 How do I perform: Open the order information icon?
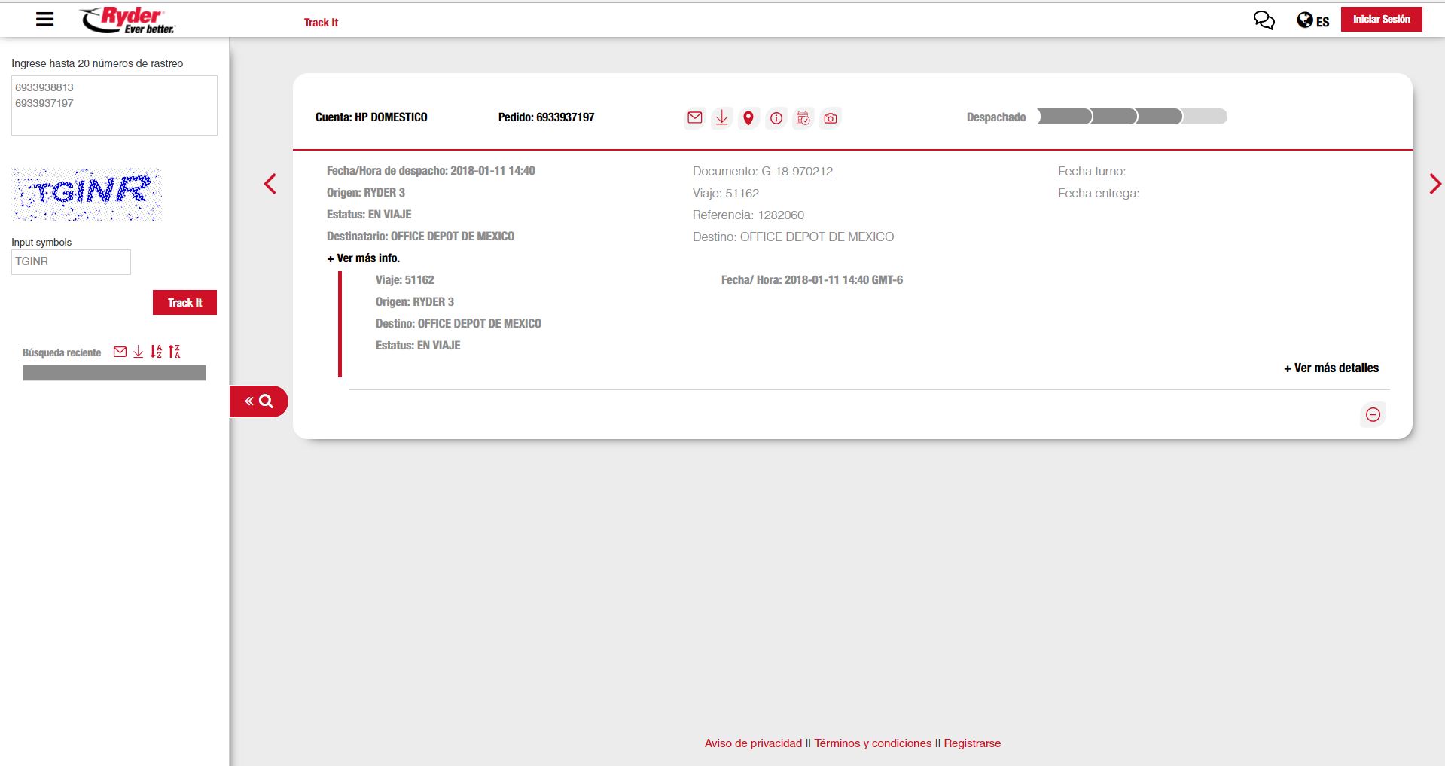click(776, 118)
